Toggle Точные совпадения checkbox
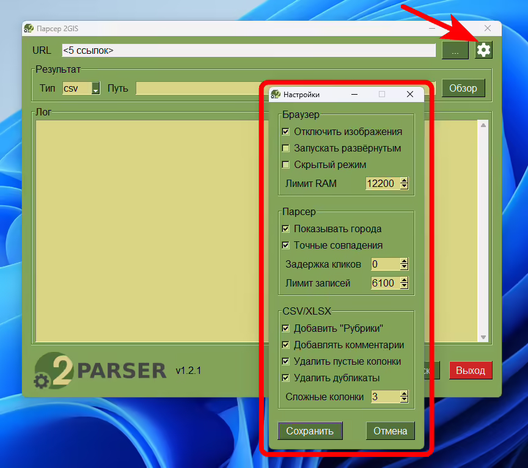This screenshot has width=528, height=468. tap(285, 245)
